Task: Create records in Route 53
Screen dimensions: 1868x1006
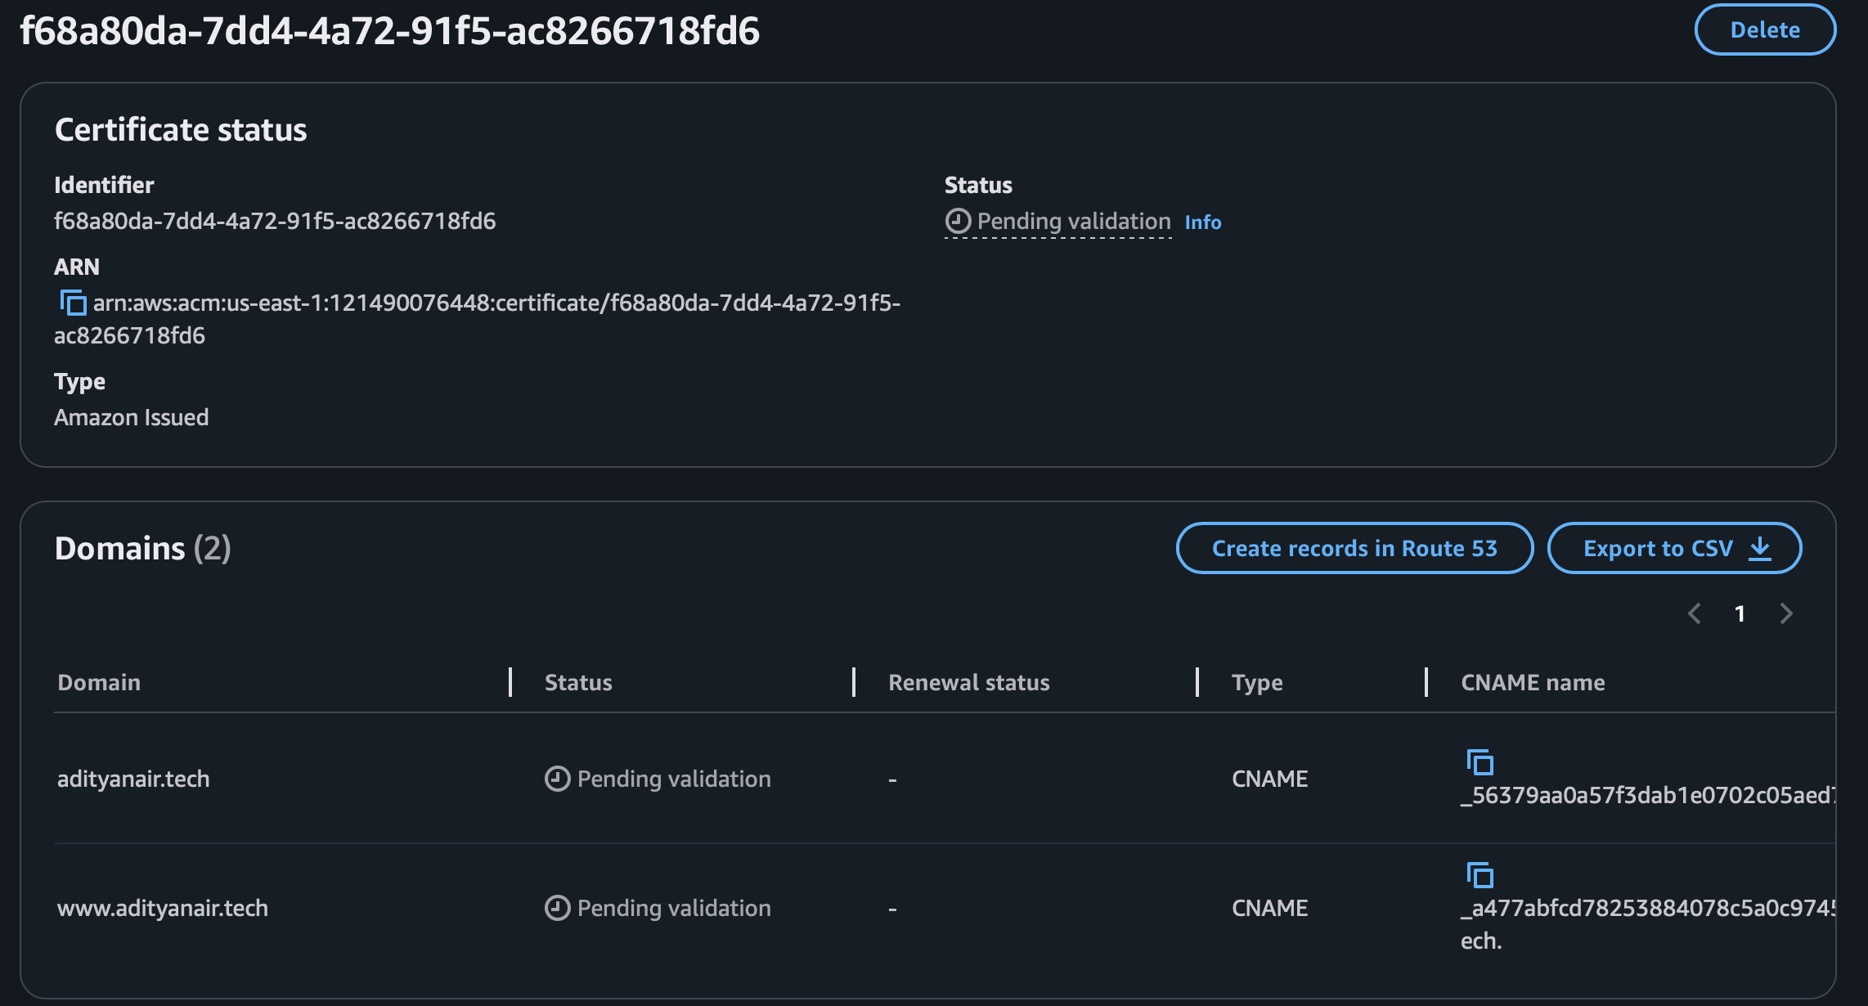Action: pos(1354,548)
